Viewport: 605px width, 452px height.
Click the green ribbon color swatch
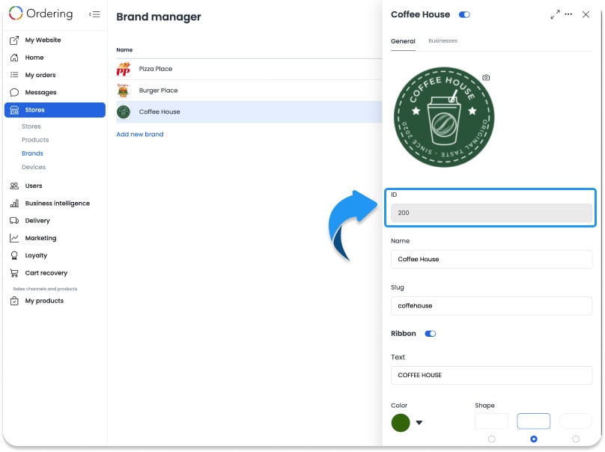[401, 423]
